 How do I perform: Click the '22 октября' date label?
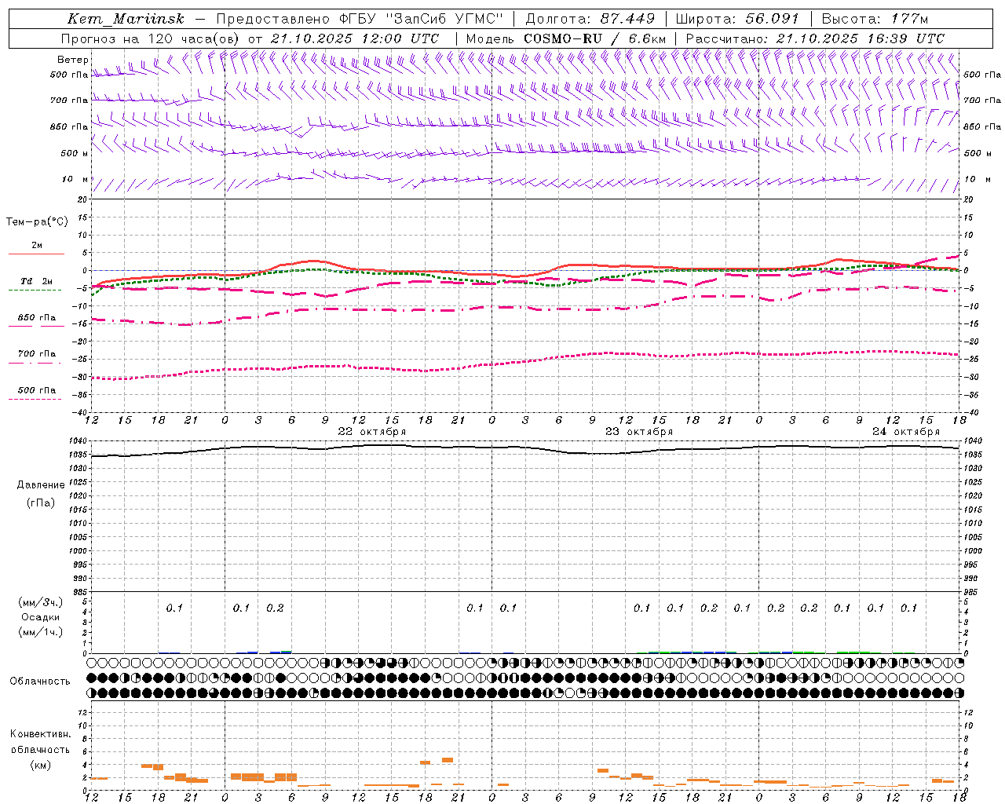[x=371, y=432]
